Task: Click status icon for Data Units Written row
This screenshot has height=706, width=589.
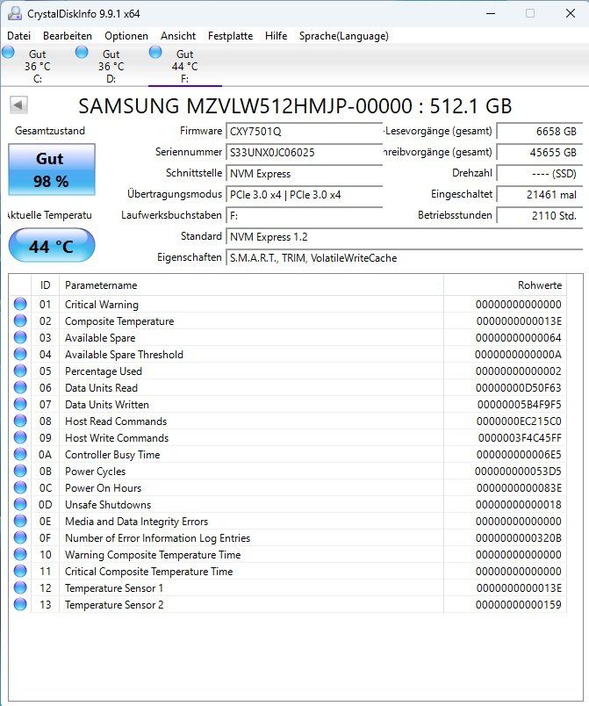Action: 20,404
